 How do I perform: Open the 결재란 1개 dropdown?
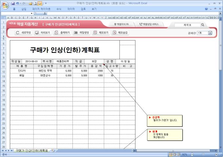[x=210, y=33]
